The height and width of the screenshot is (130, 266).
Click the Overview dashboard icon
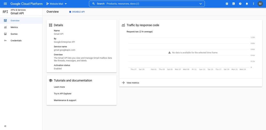[x=5, y=21]
